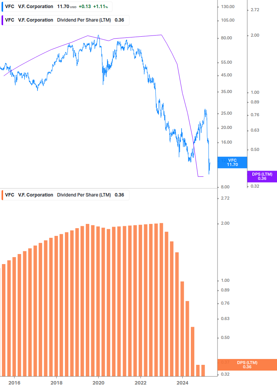Viewport: 277px width, 388px height.
Task: Click the 0.32 label on lower pane axis
Action: pyautogui.click(x=225, y=374)
